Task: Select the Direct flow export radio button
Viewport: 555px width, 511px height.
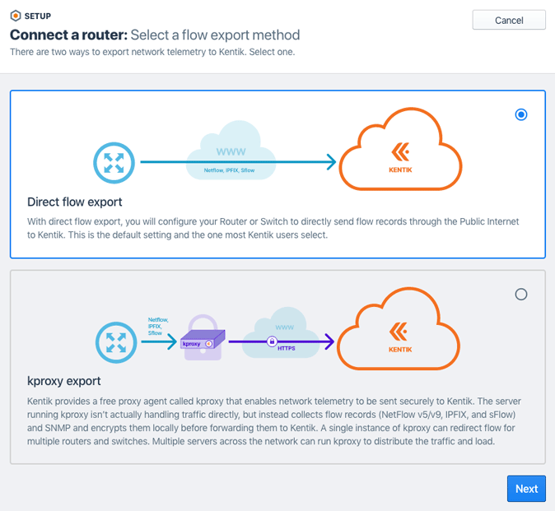Action: click(x=520, y=114)
